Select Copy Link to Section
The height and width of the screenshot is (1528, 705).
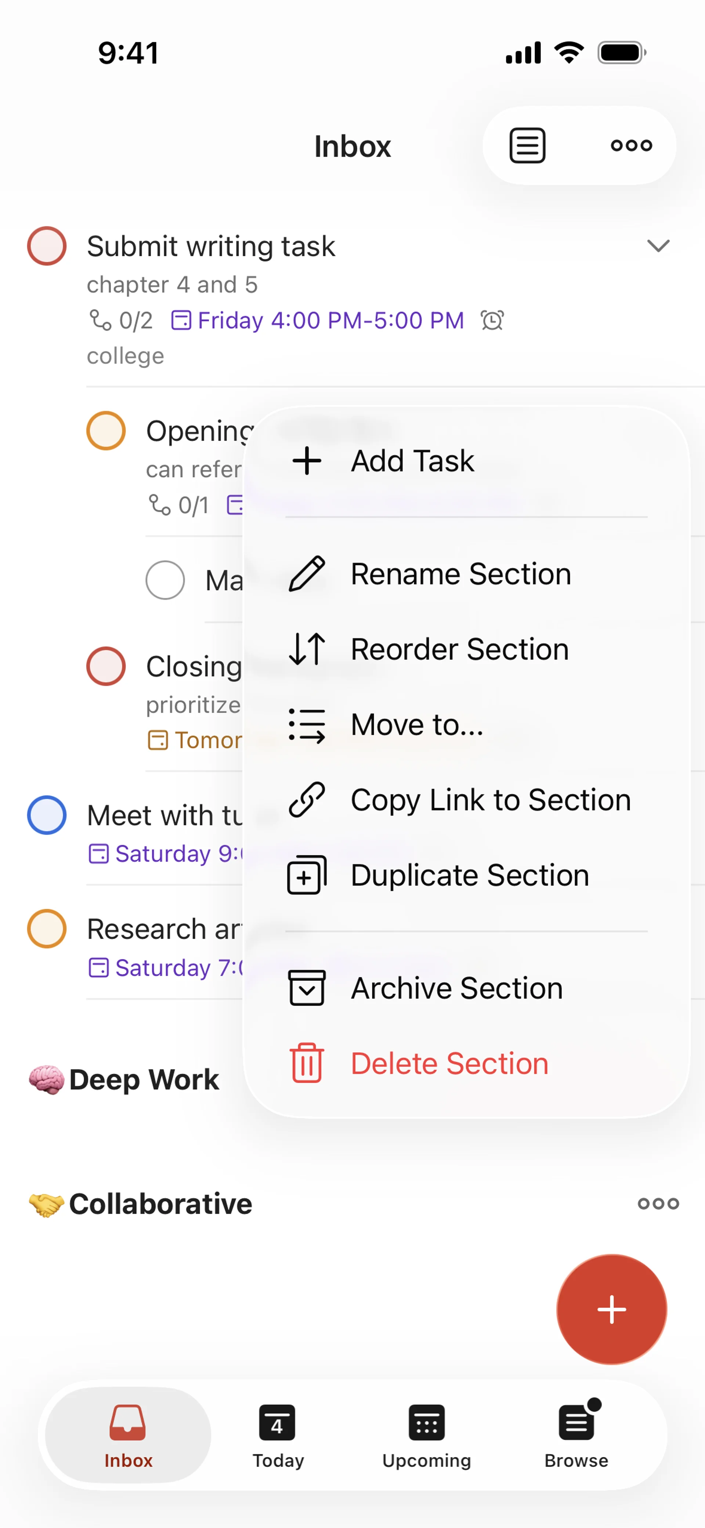click(490, 800)
